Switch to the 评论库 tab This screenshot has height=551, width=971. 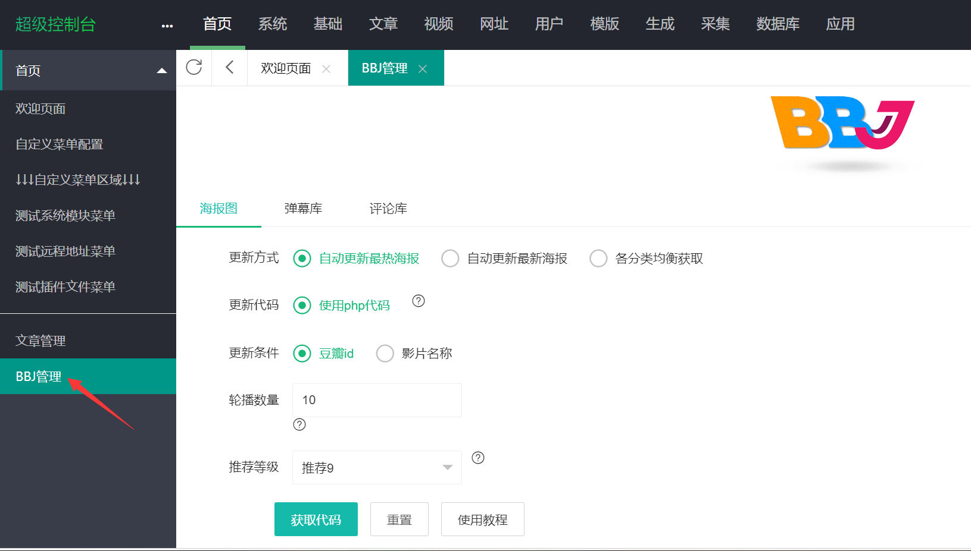click(x=388, y=209)
